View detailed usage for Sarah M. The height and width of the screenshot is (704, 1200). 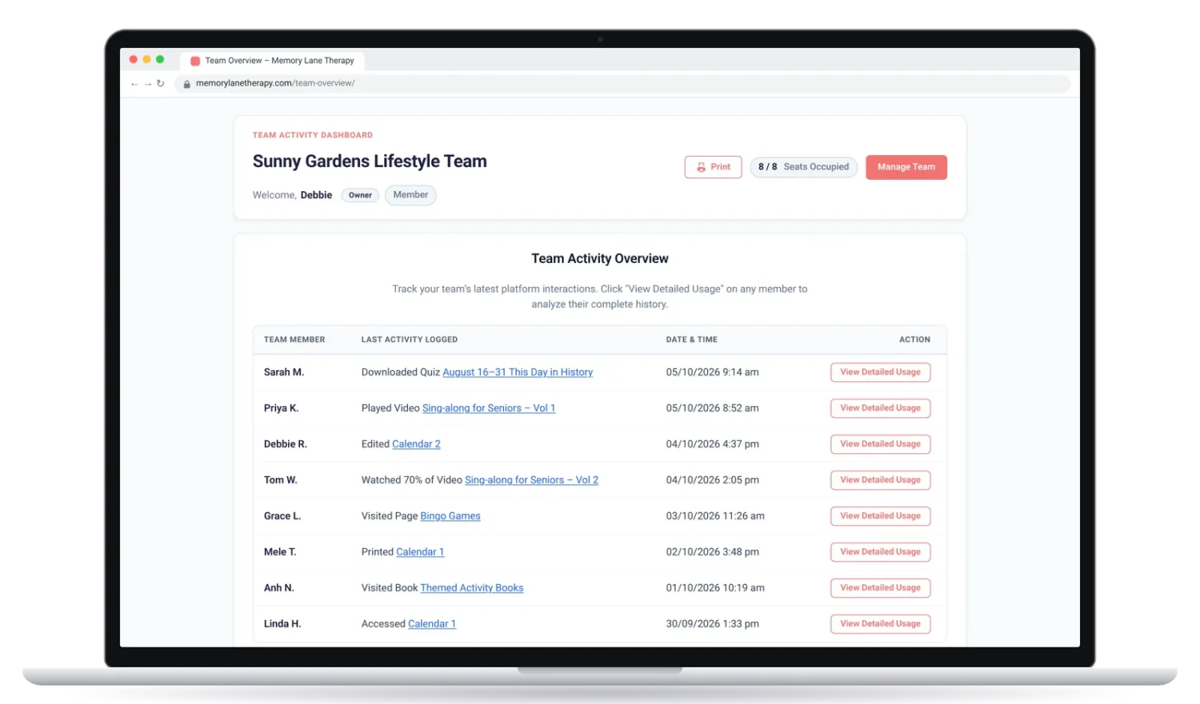[x=880, y=372]
